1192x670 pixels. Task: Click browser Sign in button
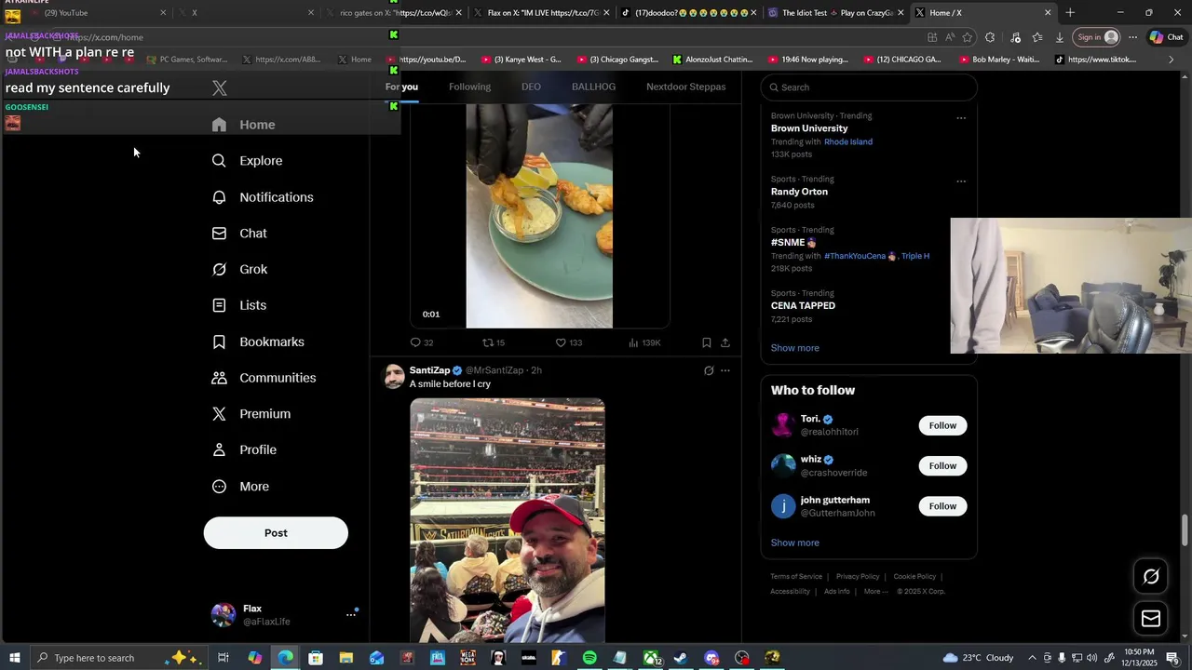pyautogui.click(x=1096, y=37)
